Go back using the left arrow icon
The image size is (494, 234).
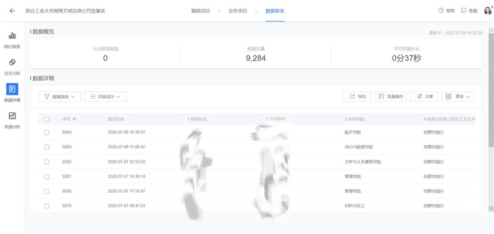(12, 11)
